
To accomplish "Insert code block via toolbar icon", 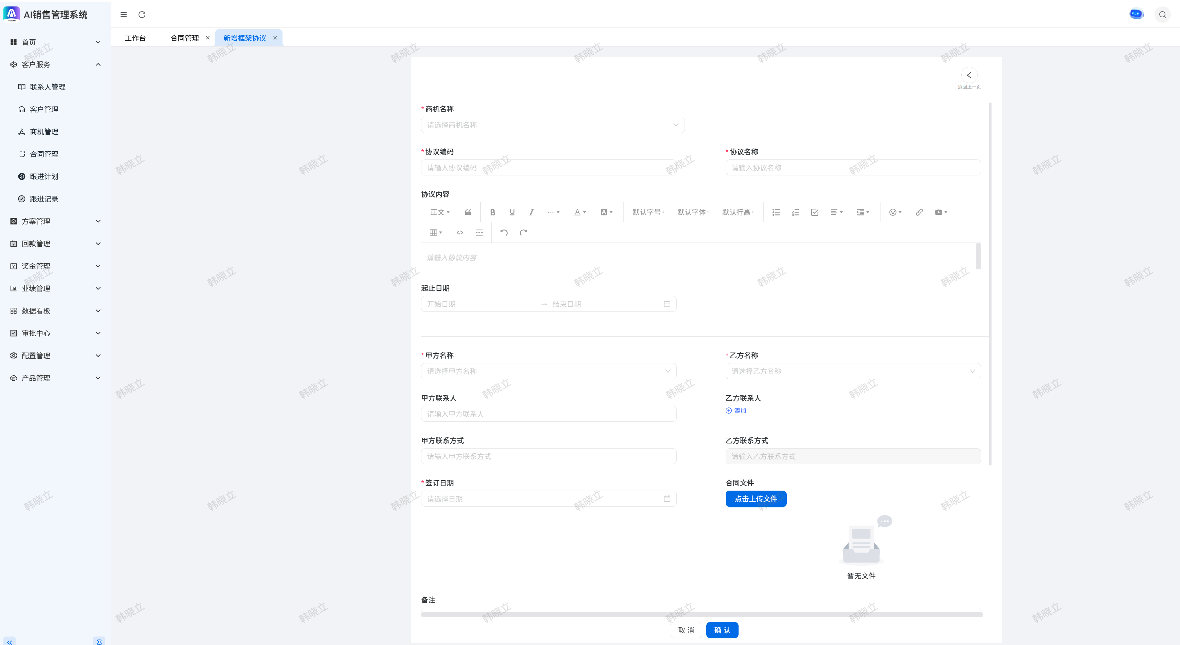I will point(460,232).
